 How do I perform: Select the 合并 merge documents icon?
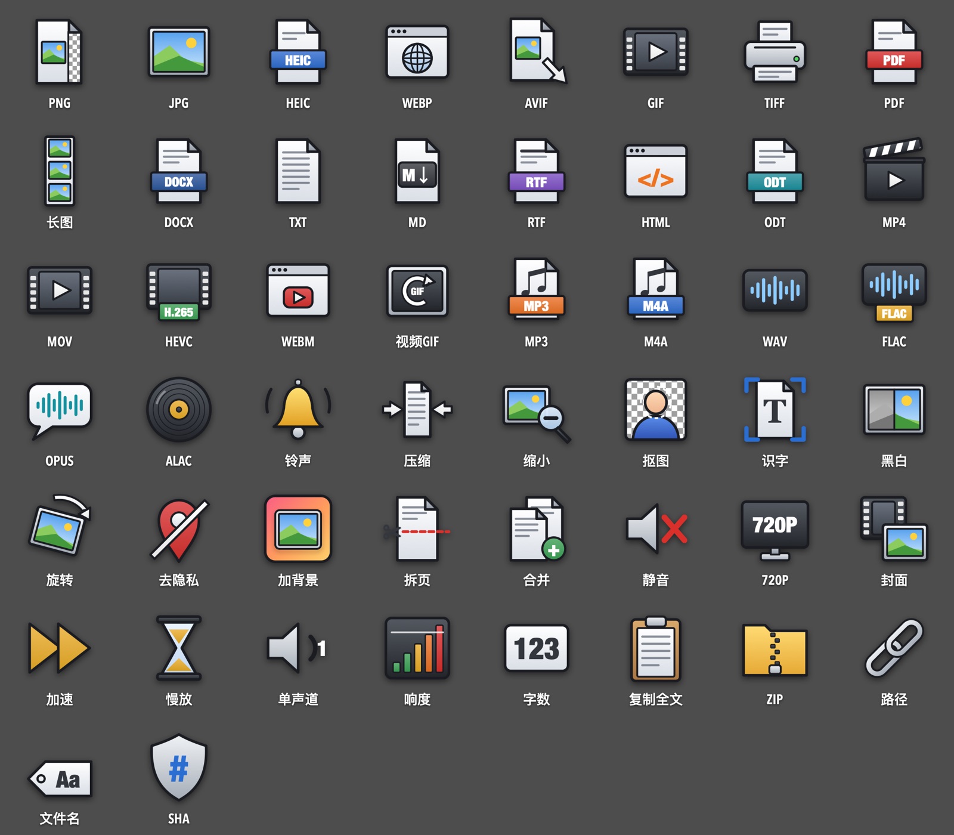[x=537, y=529]
